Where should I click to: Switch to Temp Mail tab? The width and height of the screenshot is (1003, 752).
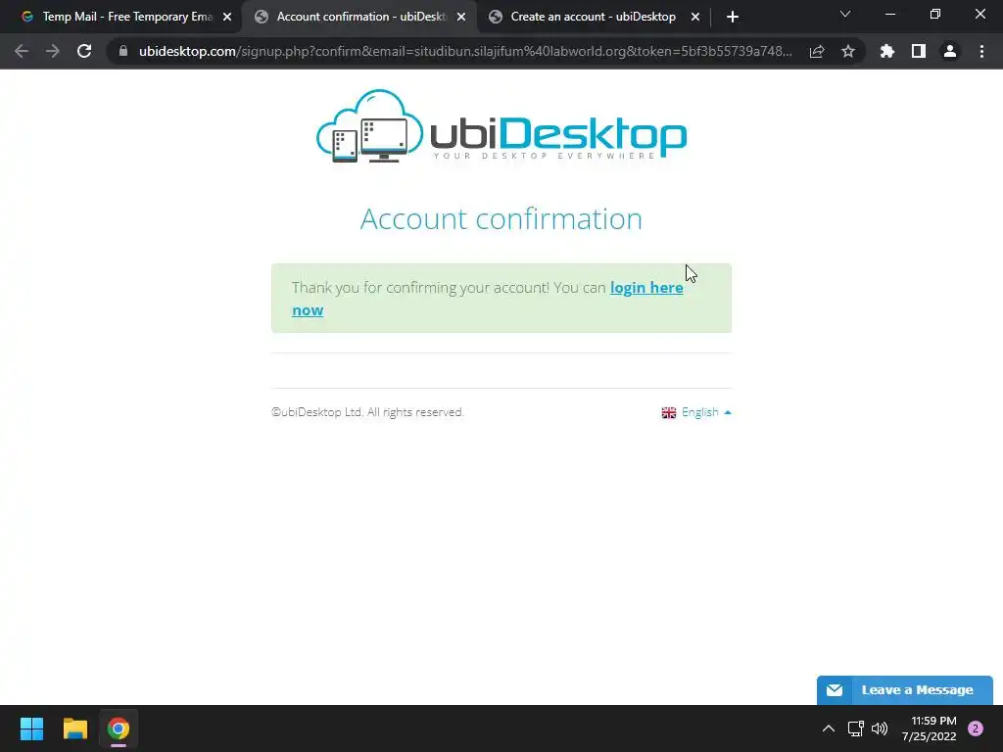[x=120, y=17]
